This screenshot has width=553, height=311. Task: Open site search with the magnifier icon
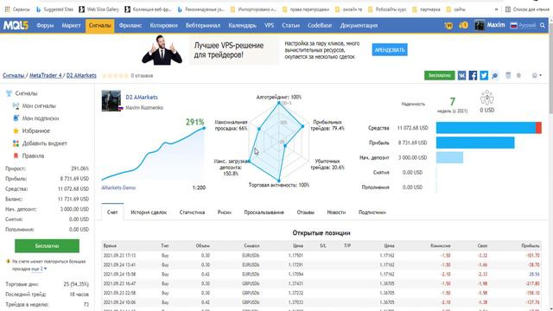(x=543, y=25)
